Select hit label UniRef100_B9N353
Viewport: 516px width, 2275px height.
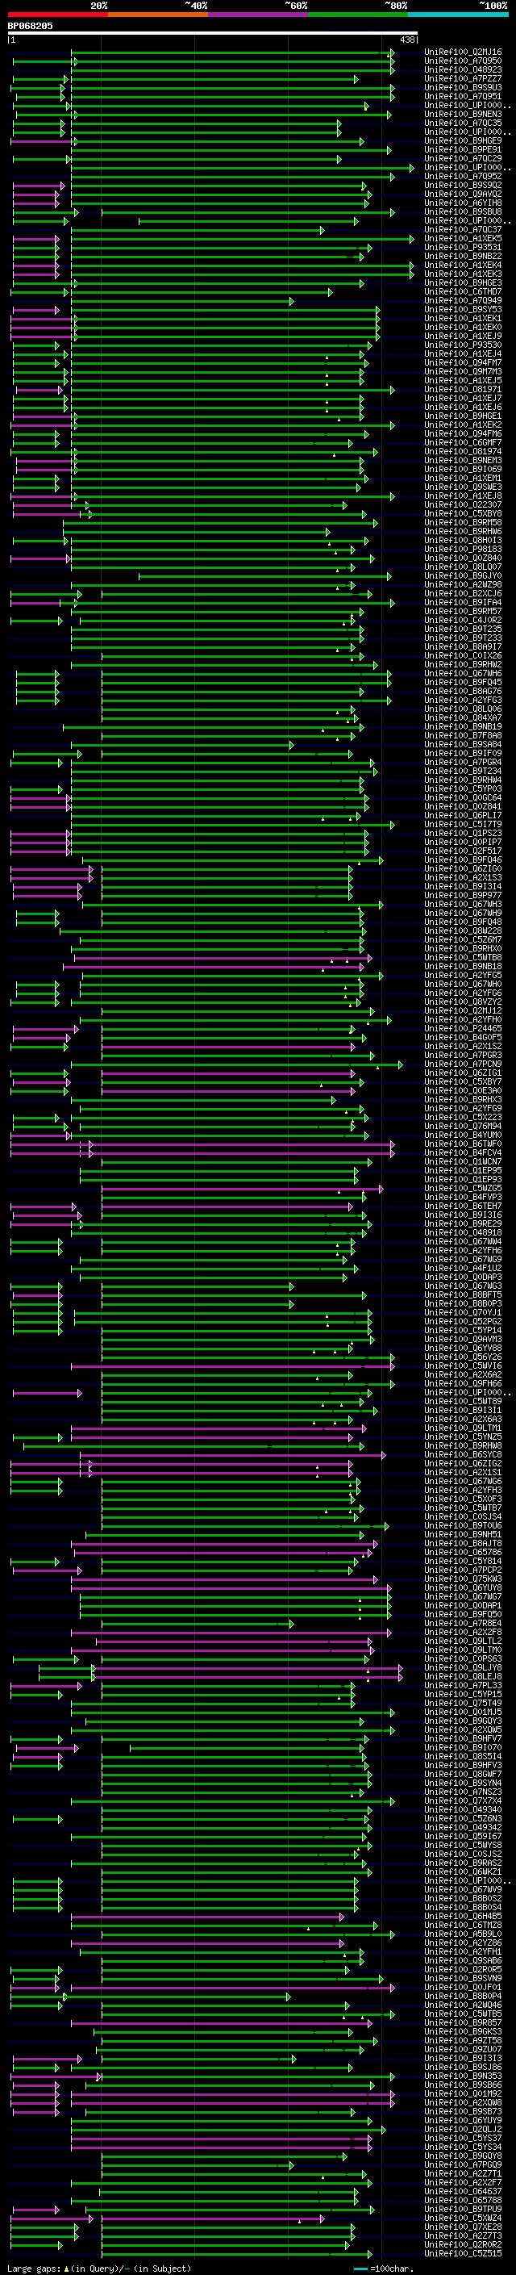pos(463,2076)
